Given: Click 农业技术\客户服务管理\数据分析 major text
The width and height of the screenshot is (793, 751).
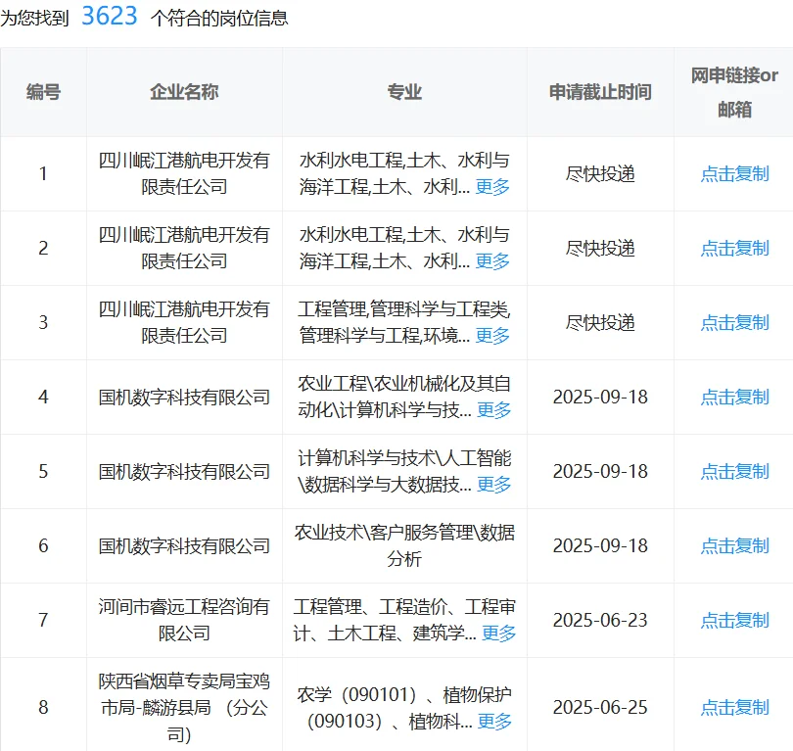Looking at the screenshot, I should tap(404, 545).
